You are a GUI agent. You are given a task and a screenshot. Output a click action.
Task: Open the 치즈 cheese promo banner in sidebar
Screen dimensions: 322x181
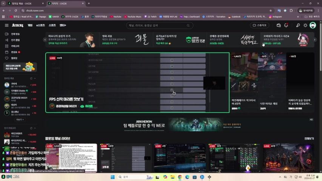(20, 67)
